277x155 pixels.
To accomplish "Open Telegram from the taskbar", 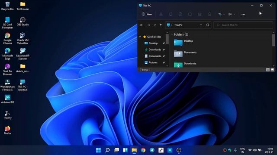I will [152, 150].
